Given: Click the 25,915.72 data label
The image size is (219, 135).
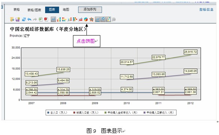Looking at the screenshot, I should click(x=191, y=52).
